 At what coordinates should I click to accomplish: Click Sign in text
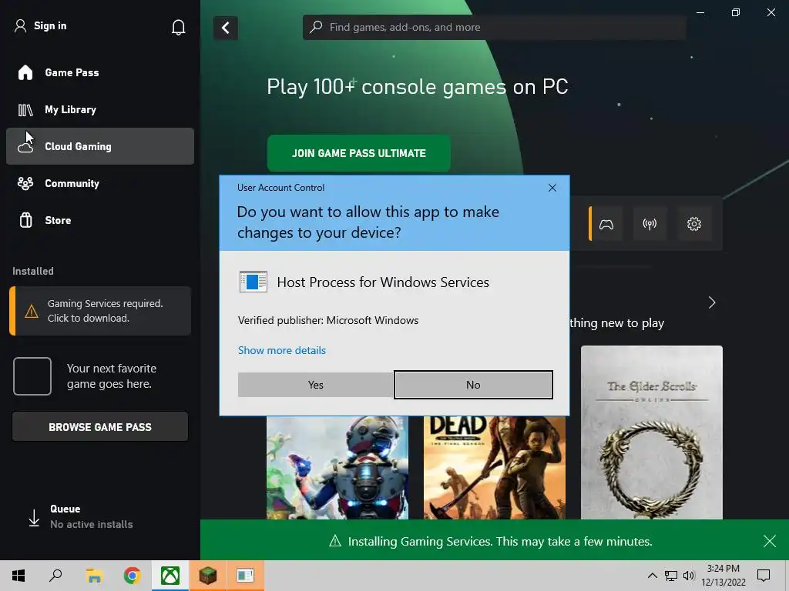[x=50, y=25]
